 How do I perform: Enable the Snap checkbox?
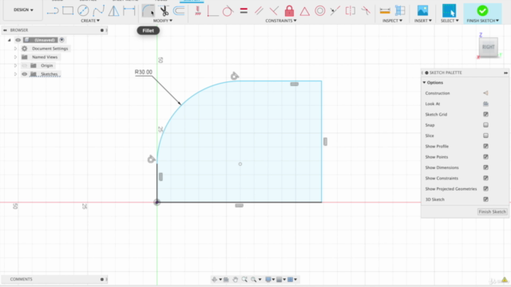(485, 125)
